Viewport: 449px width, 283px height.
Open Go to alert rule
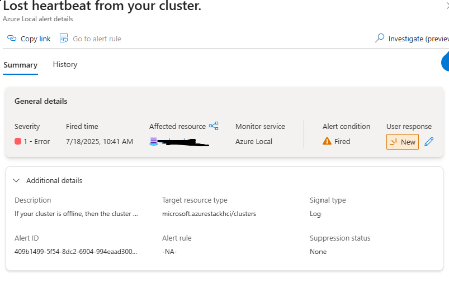97,39
